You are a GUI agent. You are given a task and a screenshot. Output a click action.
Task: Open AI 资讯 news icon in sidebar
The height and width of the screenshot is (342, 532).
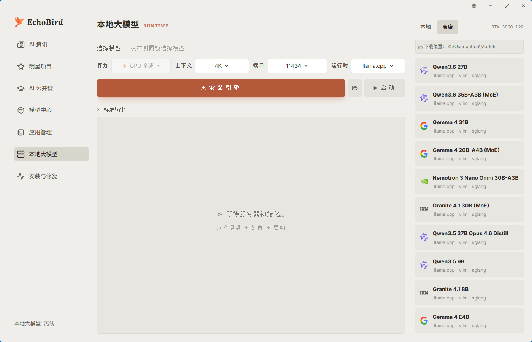pos(21,44)
